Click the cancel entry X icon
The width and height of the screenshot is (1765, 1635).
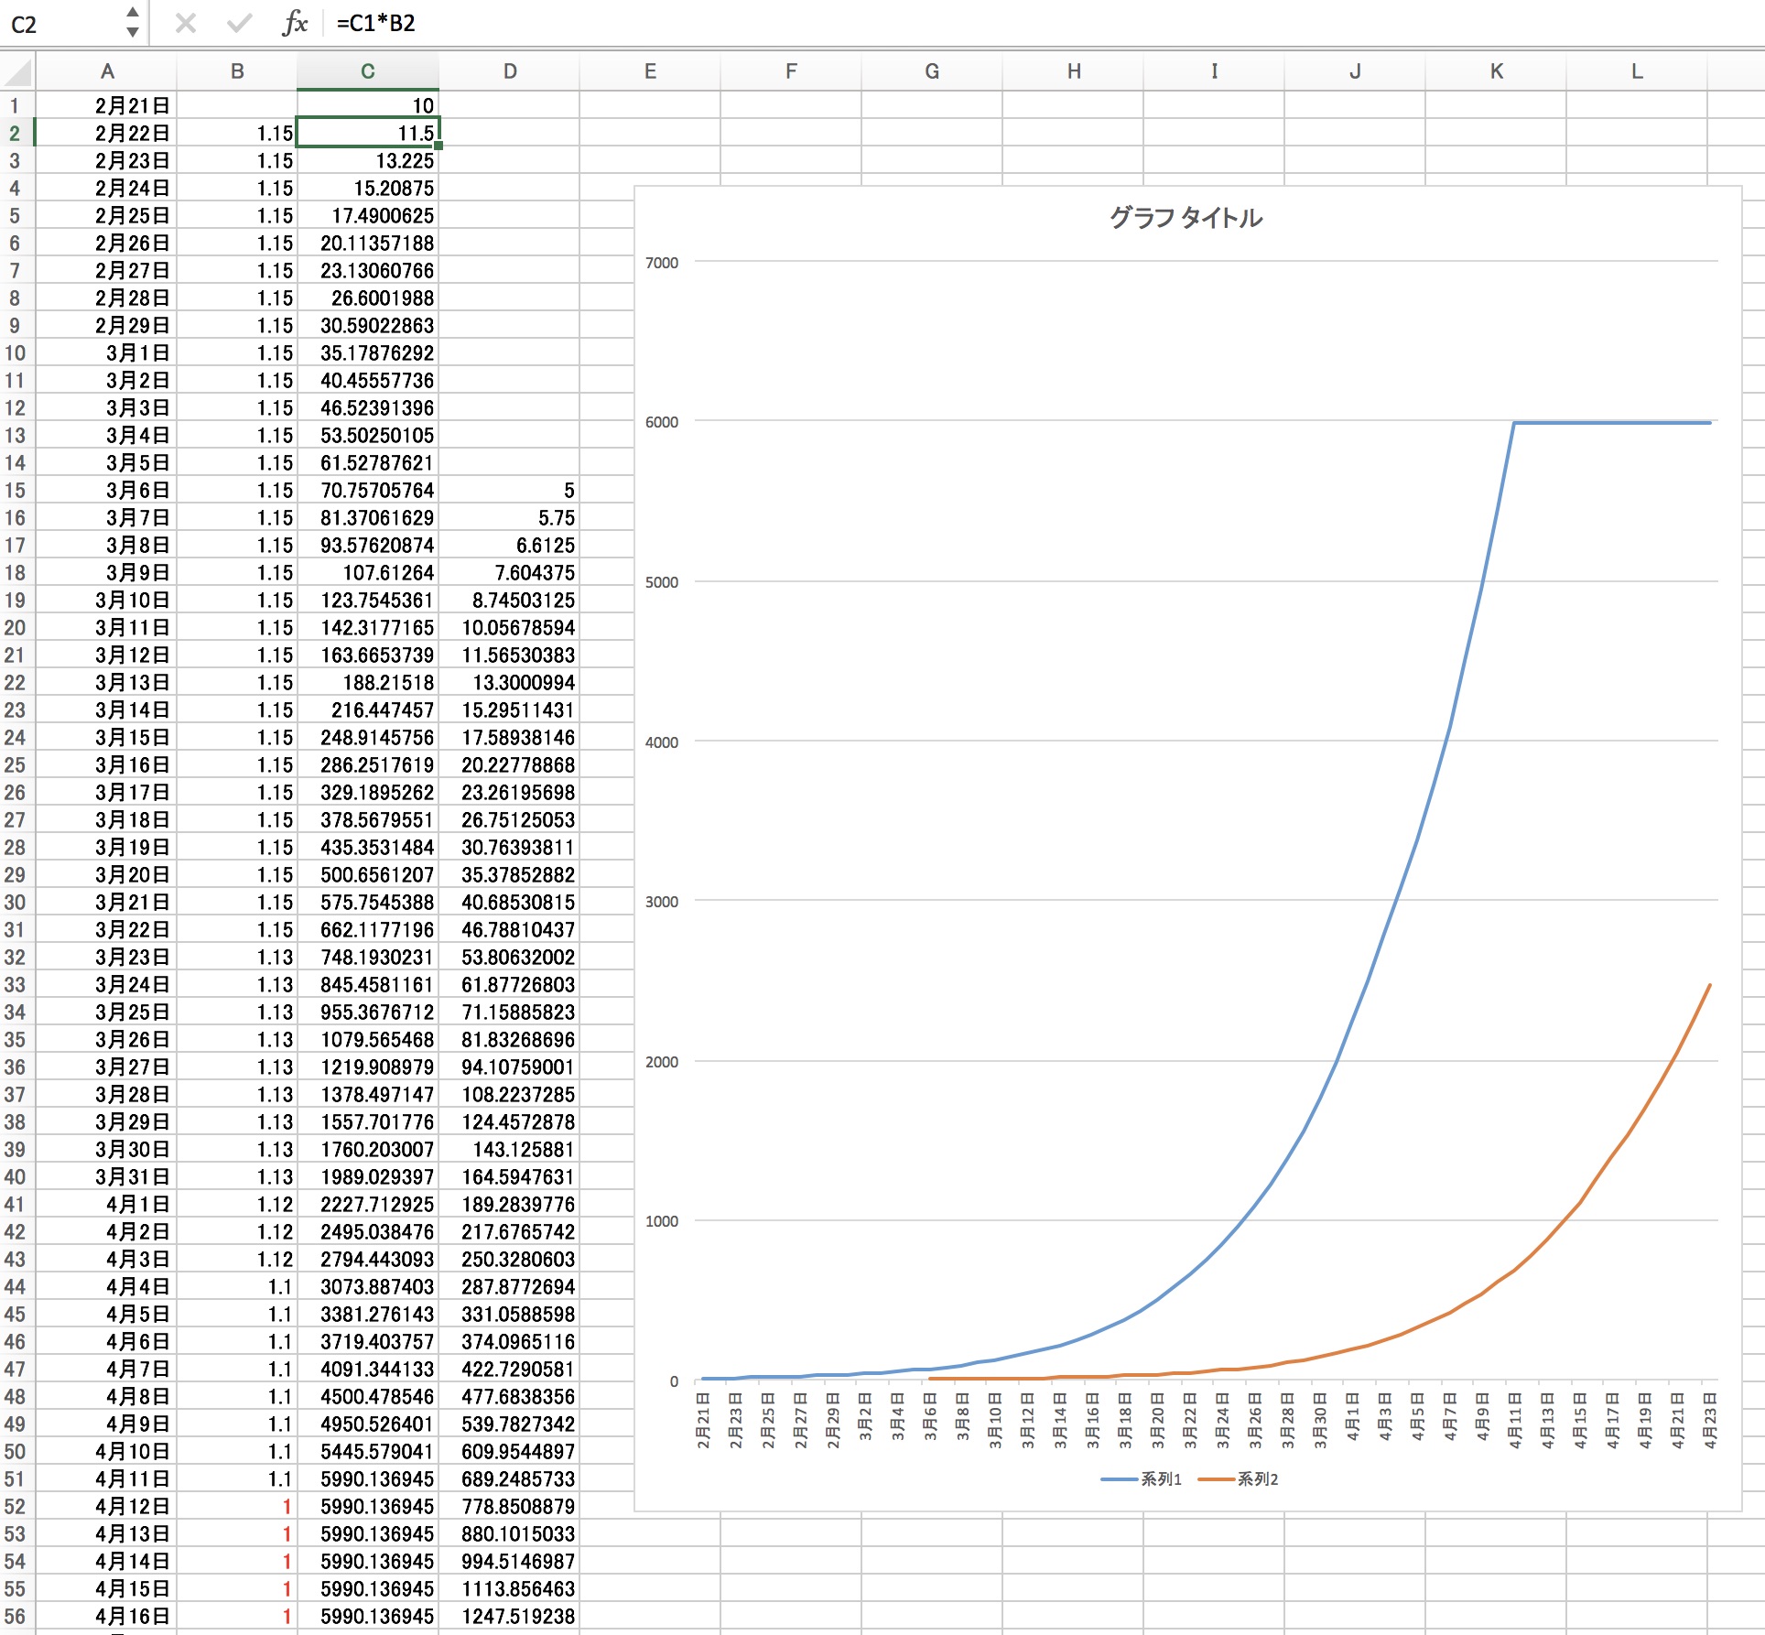pos(186,23)
